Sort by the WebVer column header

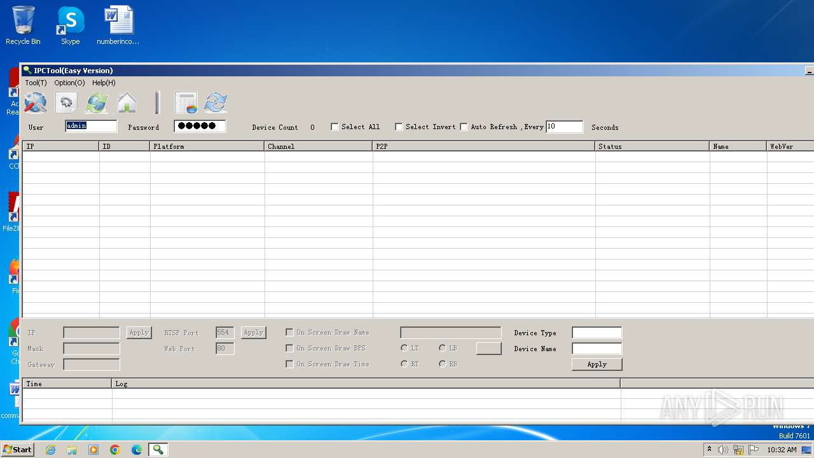tap(790, 146)
